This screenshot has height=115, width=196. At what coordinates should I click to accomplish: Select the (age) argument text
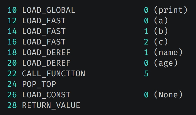(166, 63)
